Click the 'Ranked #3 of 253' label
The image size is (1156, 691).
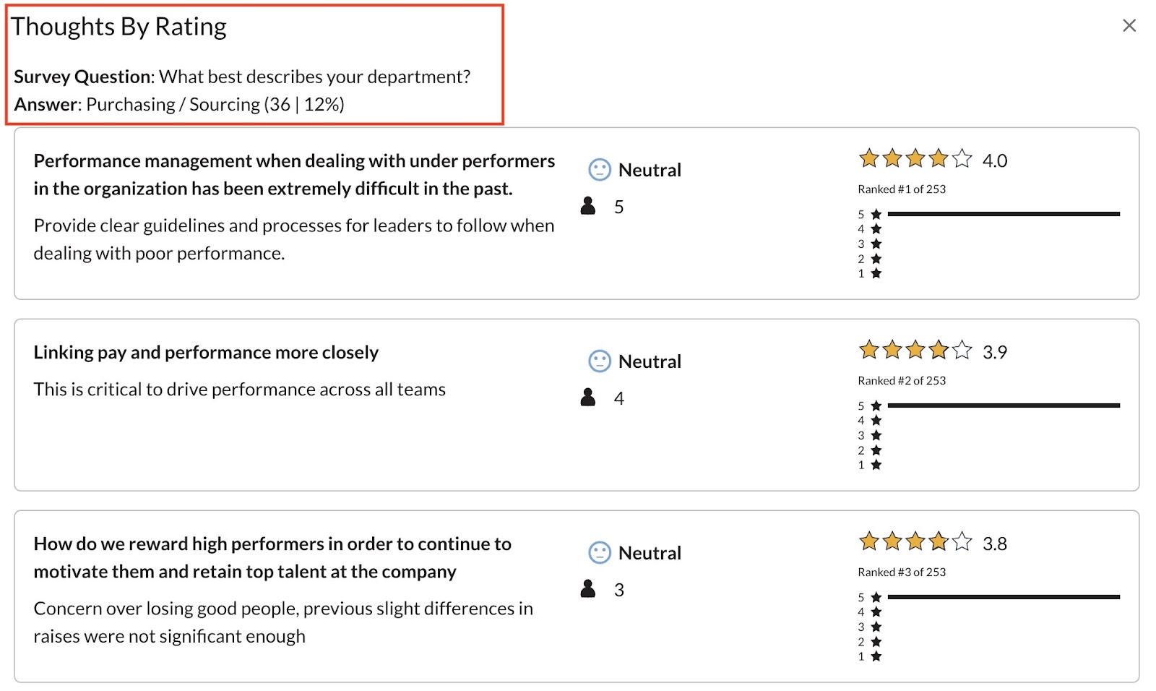(902, 572)
